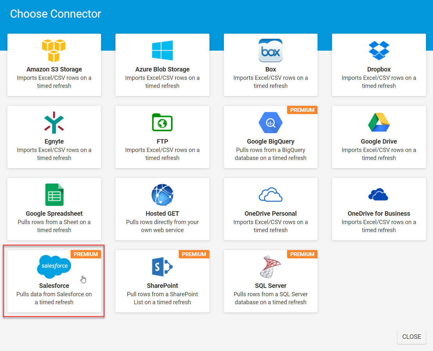The height and width of the screenshot is (351, 433).
Task: Click 'Pulls data from Salesforce' description
Action: 54,298
